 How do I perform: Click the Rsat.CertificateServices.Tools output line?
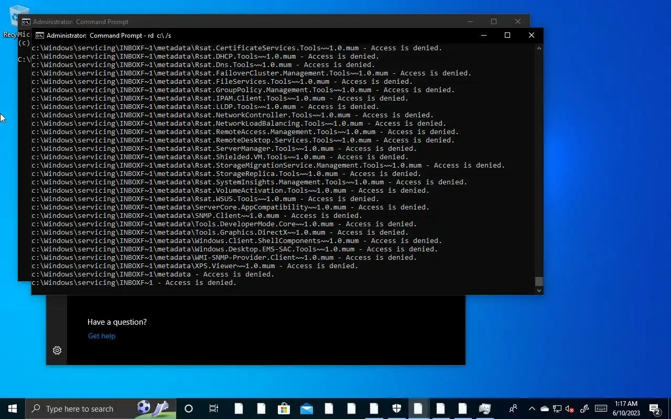pos(236,48)
